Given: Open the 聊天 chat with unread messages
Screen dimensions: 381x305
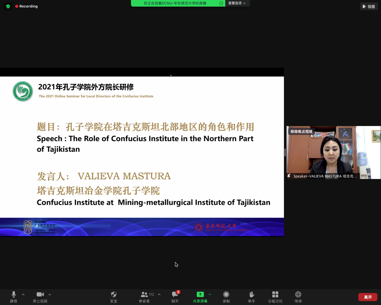Looking at the screenshot, I should click(x=175, y=296).
